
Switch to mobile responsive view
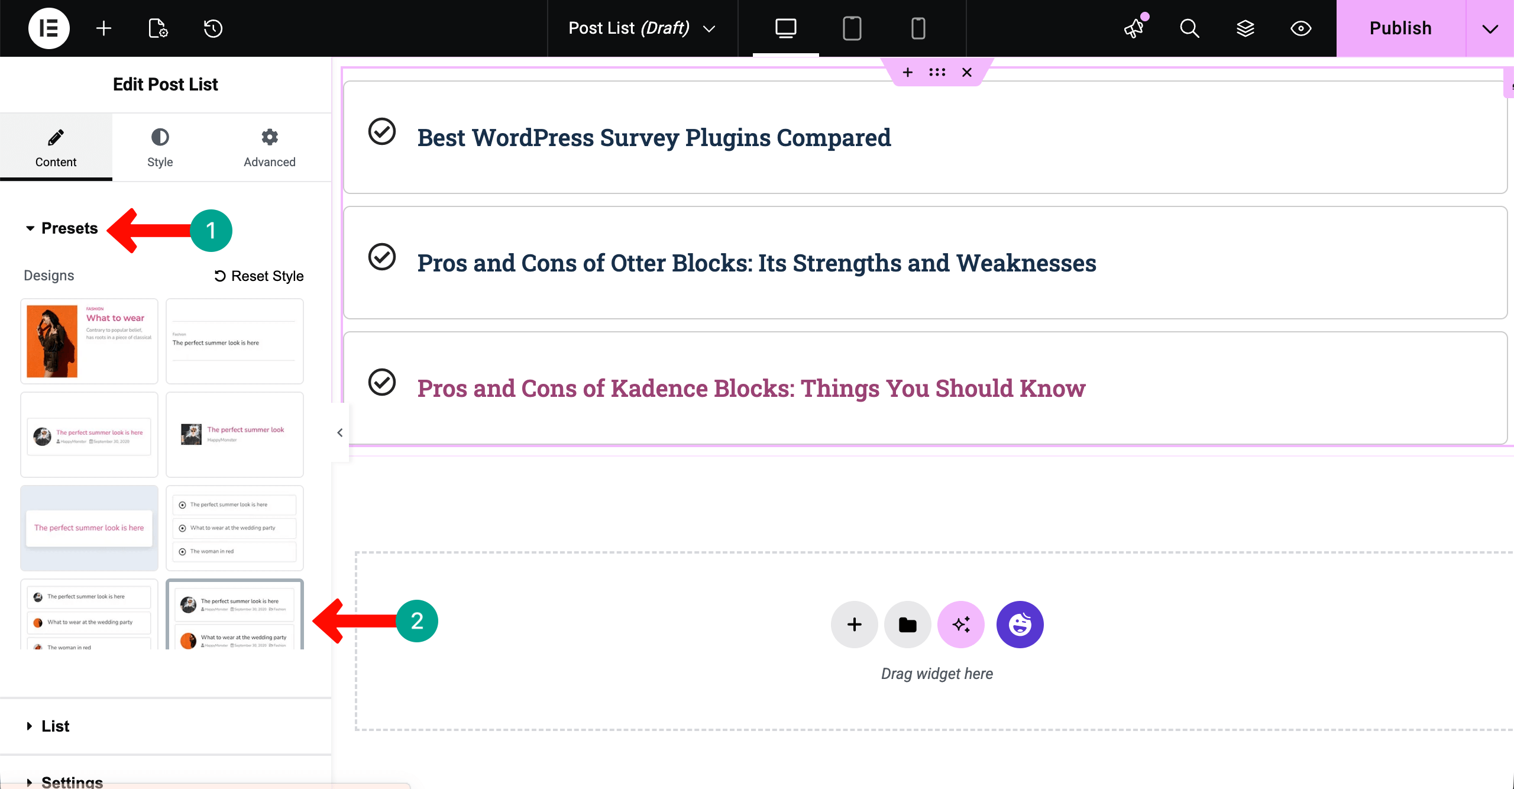(918, 28)
